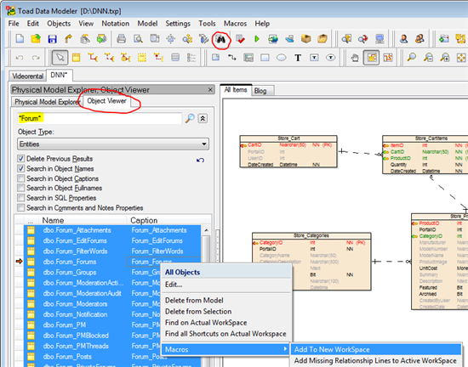Save the model with the floppy disk icon
Image resolution: width=468 pixels, height=367 pixels.
(52, 39)
